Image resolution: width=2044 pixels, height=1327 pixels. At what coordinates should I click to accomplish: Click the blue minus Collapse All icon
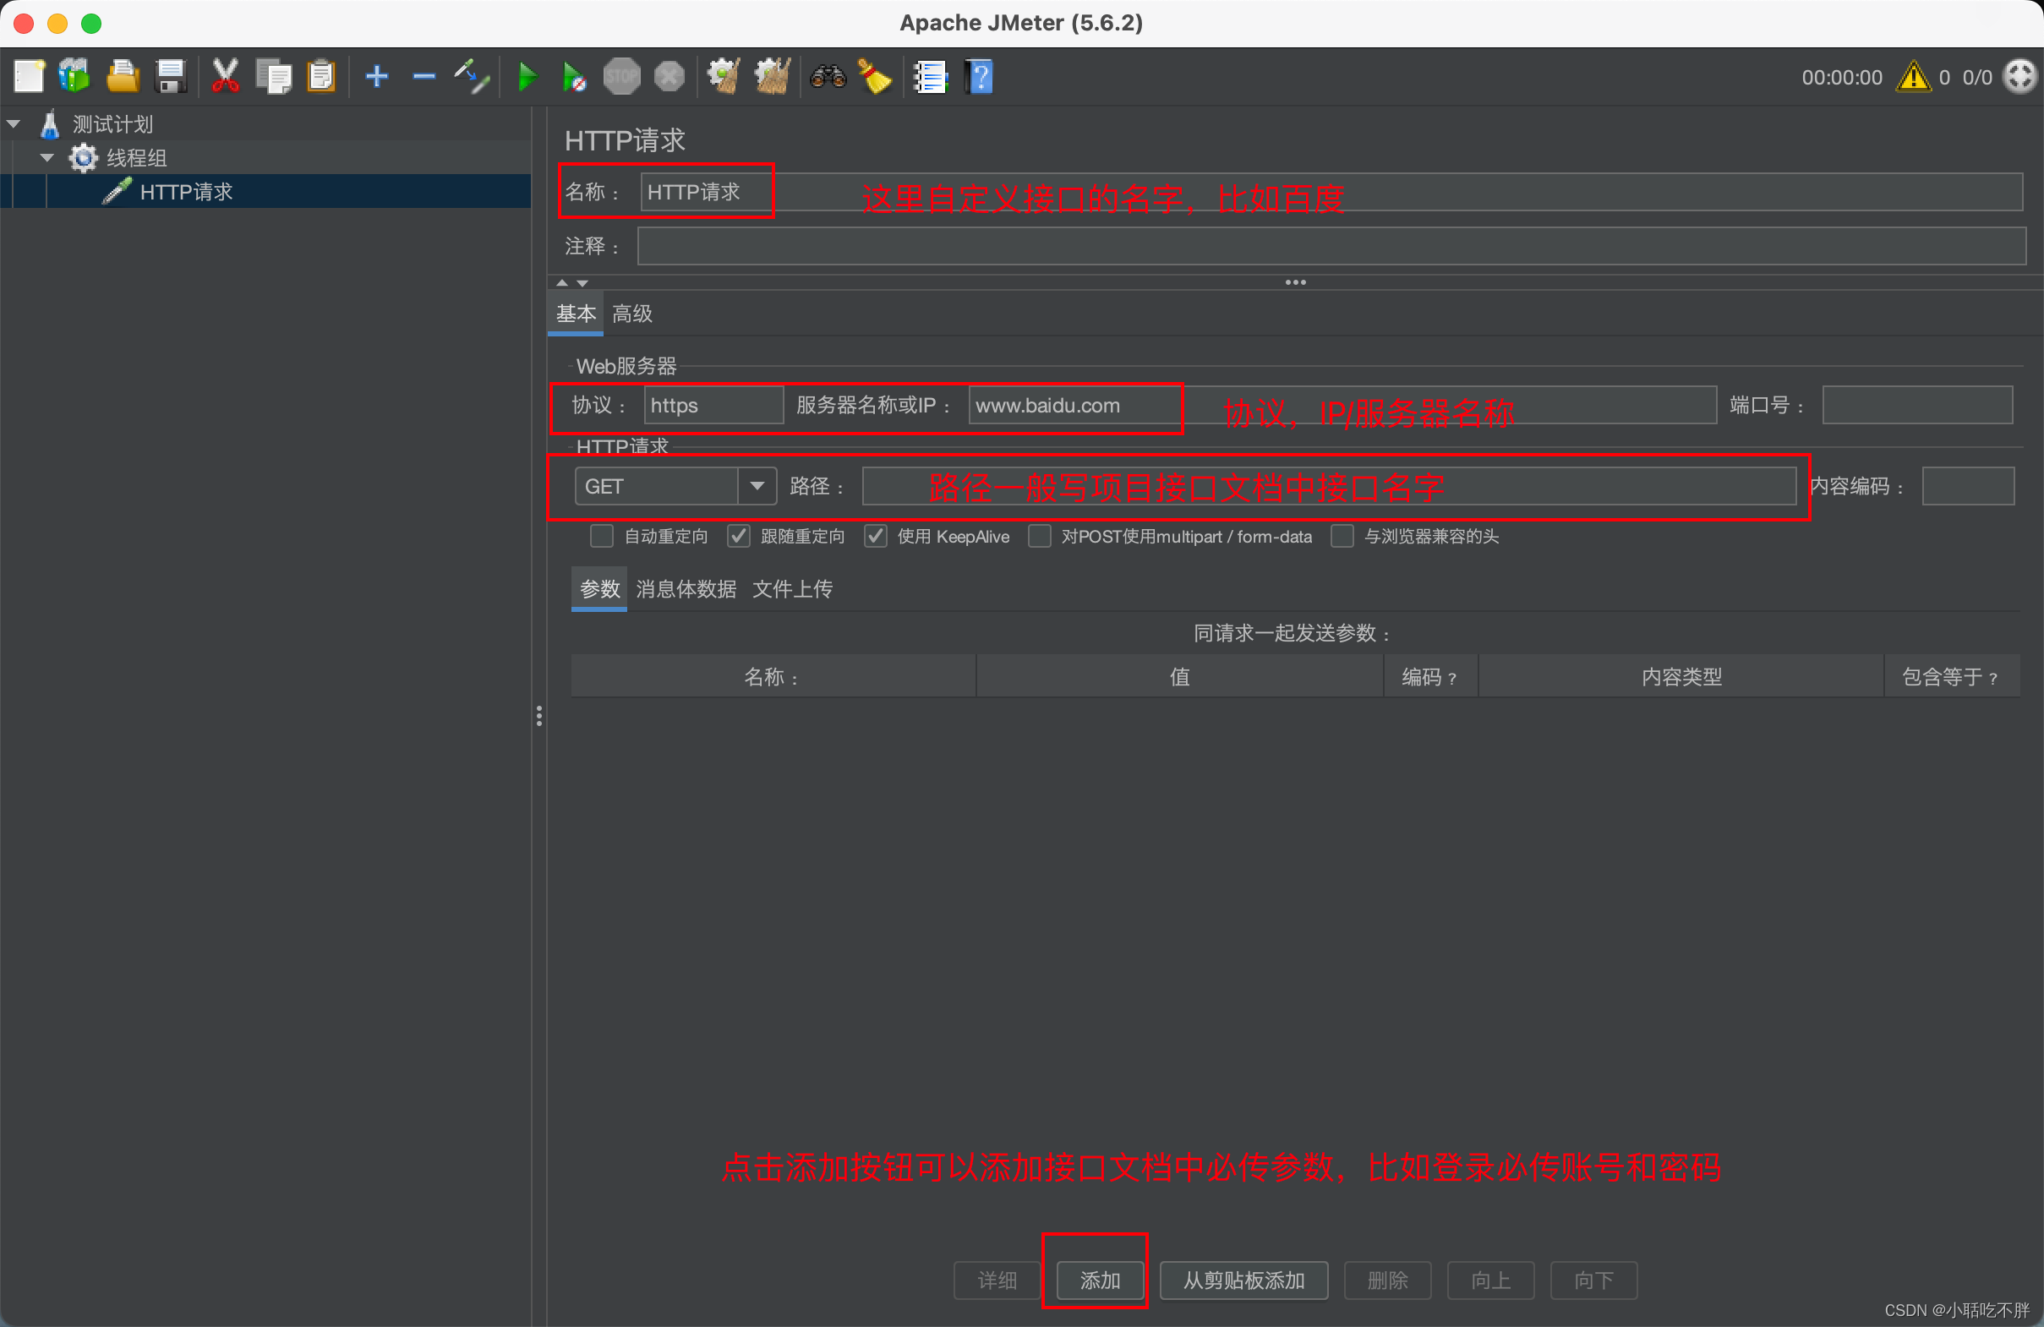424,77
